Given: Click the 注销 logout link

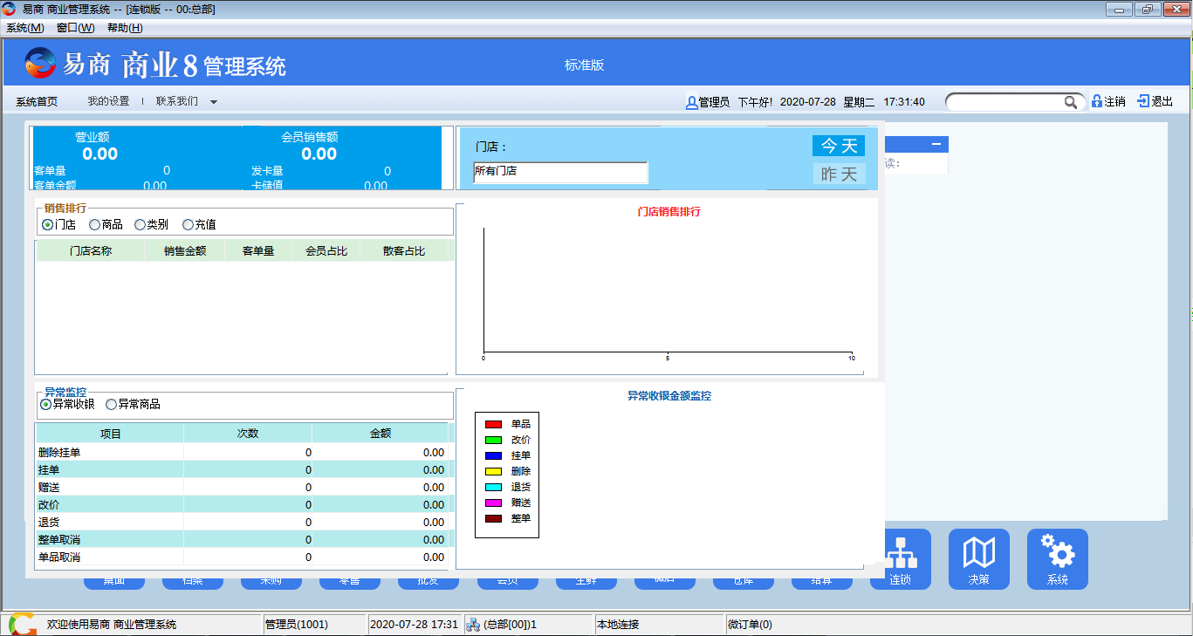Looking at the screenshot, I should (x=1114, y=101).
